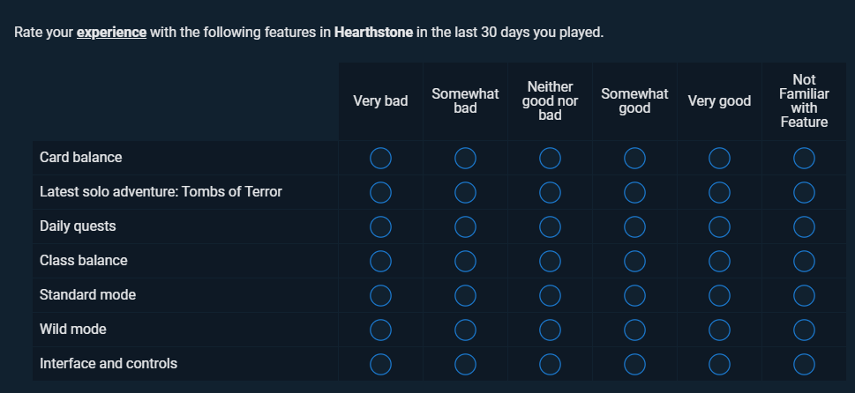Rate Class balance as Neither good nor bad
The image size is (855, 393).
[550, 262]
